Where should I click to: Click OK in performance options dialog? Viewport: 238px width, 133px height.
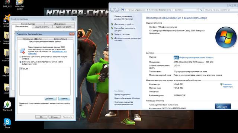pos(41,117)
